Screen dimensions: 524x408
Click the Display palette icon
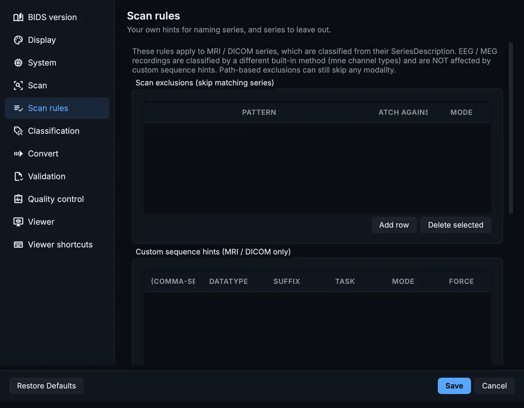19,40
